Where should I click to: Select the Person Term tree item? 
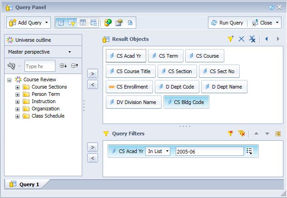45,94
